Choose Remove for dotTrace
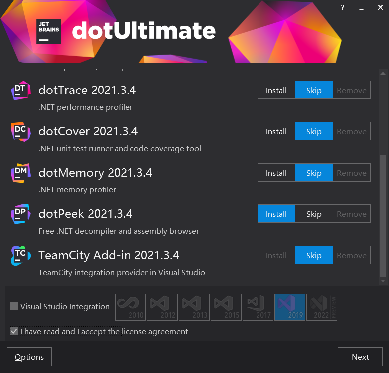Viewport: 389px width, 373px height. pyautogui.click(x=352, y=90)
